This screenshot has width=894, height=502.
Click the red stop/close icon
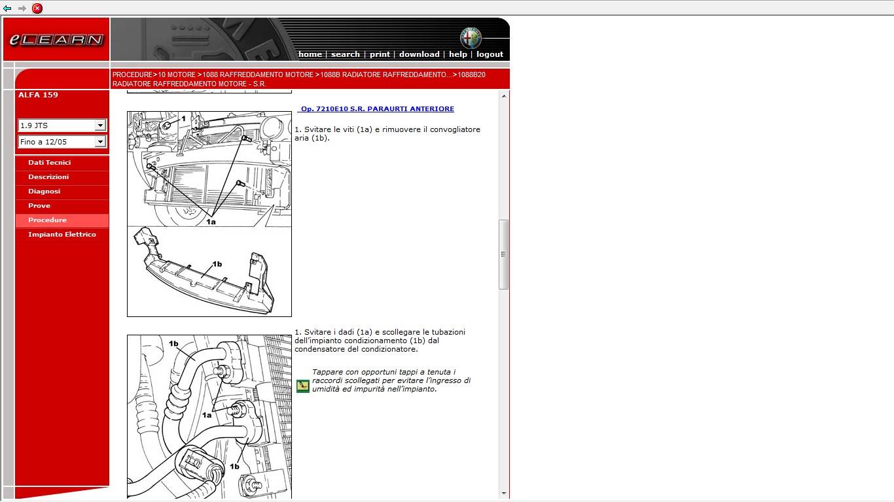coord(37,8)
